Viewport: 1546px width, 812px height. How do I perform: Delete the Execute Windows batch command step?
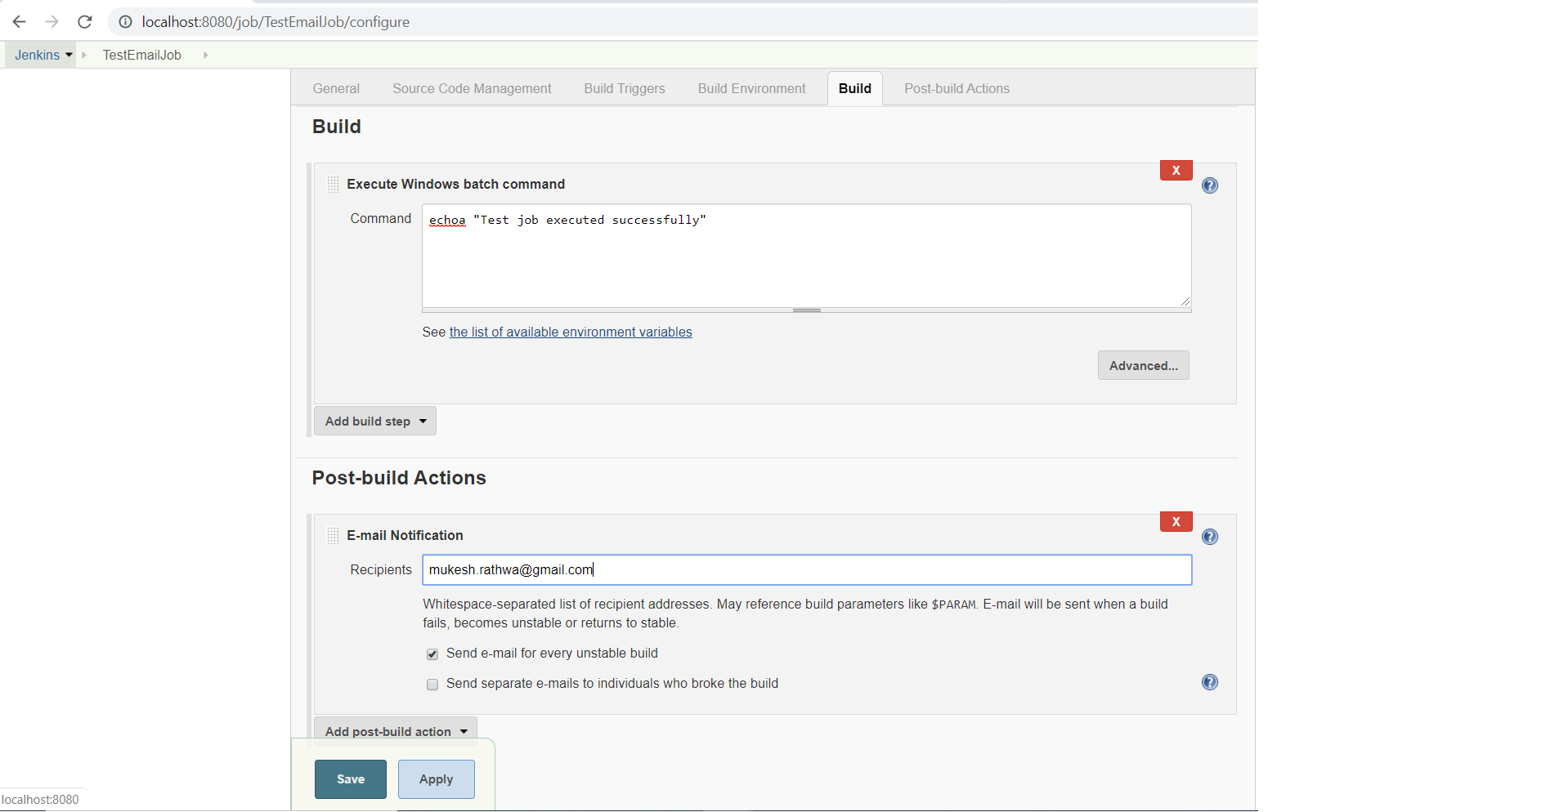(x=1176, y=170)
